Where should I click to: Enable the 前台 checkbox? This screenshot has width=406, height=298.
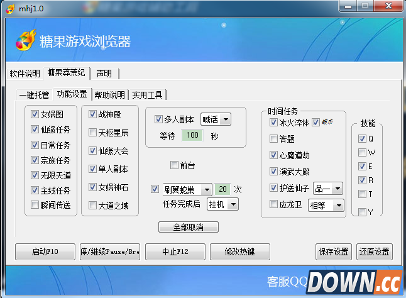click(x=174, y=165)
